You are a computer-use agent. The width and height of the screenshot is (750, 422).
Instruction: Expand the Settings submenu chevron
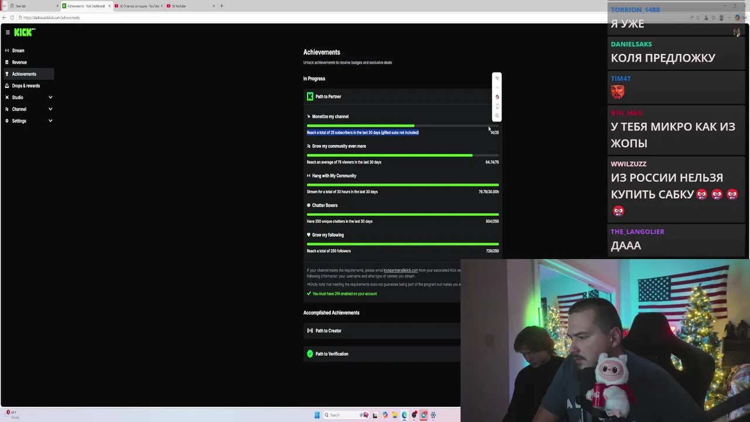point(50,121)
